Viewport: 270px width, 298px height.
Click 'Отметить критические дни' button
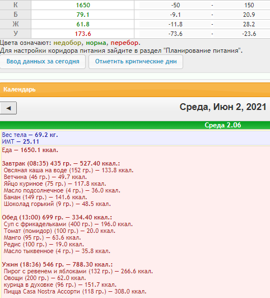[x=136, y=62]
